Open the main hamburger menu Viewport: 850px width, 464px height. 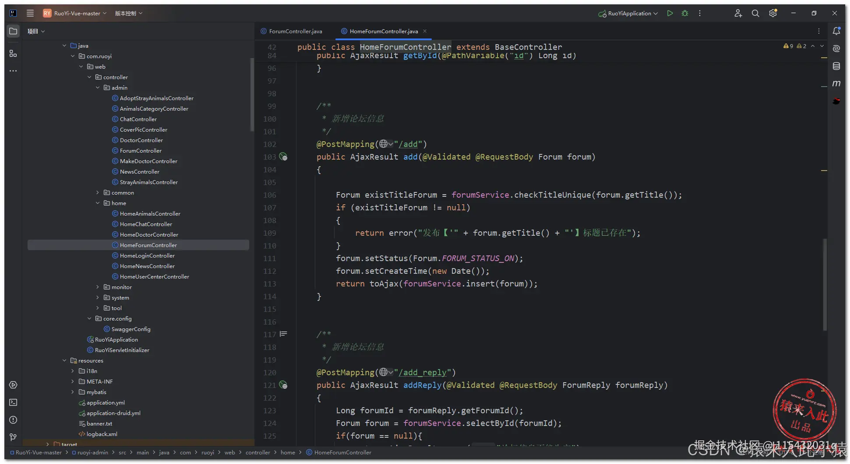[x=30, y=13]
